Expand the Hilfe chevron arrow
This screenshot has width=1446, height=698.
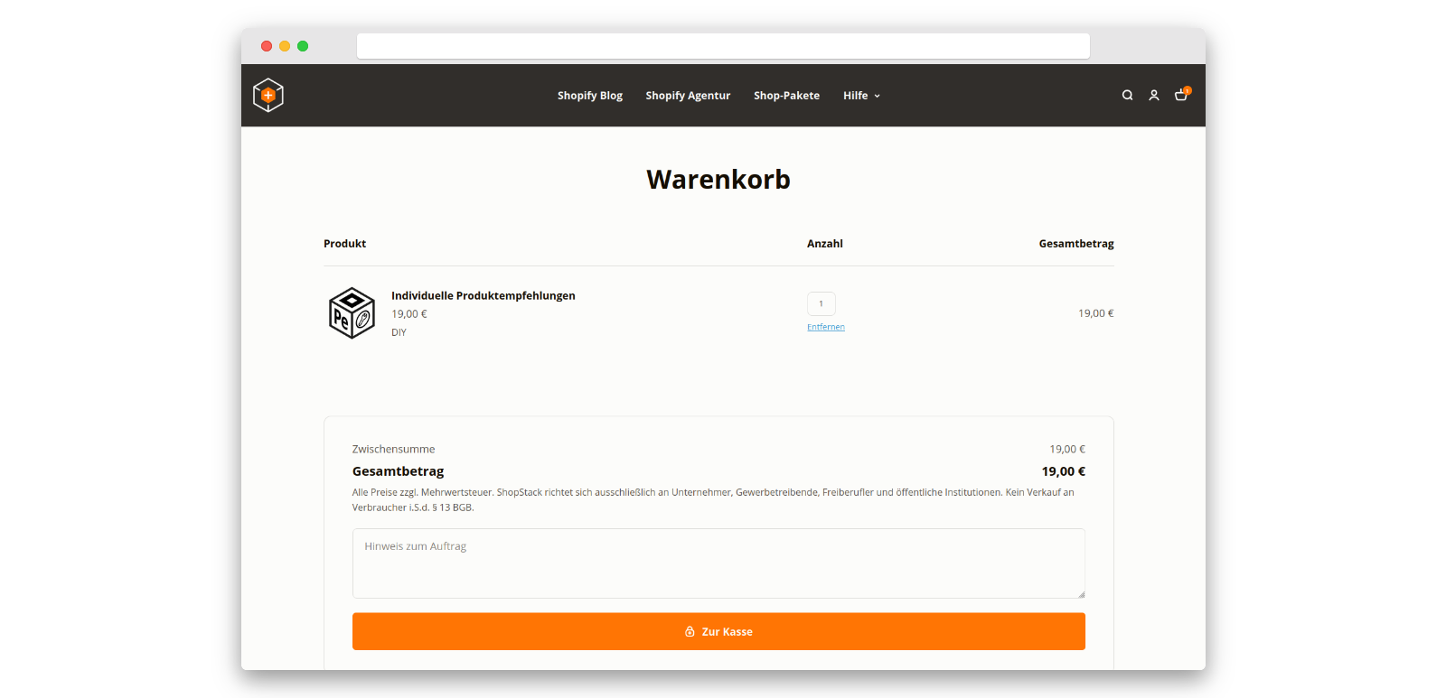click(877, 96)
